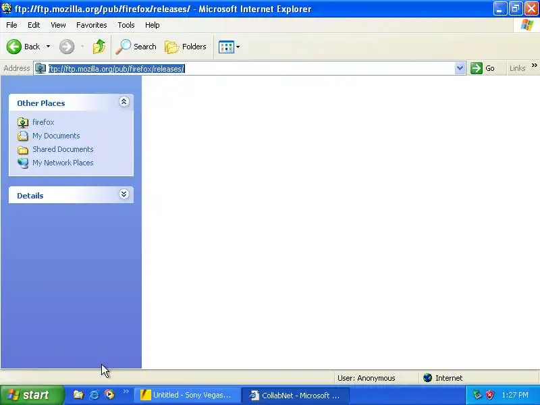Open the View menu
The width and height of the screenshot is (540, 405).
pyautogui.click(x=58, y=25)
